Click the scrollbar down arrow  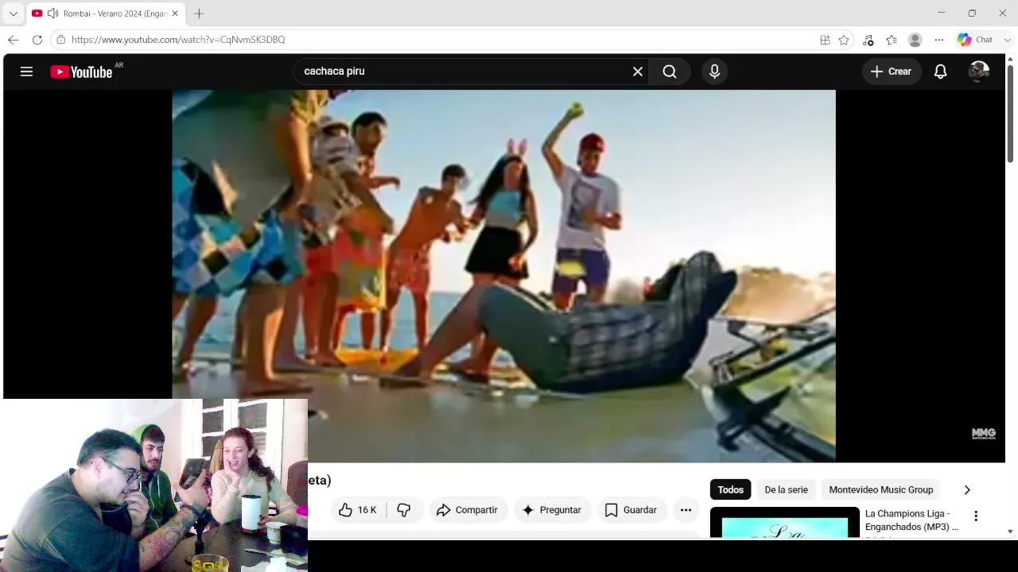(1010, 531)
